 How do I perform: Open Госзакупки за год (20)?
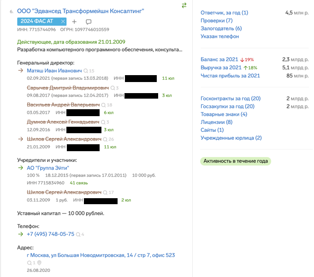point(227,106)
